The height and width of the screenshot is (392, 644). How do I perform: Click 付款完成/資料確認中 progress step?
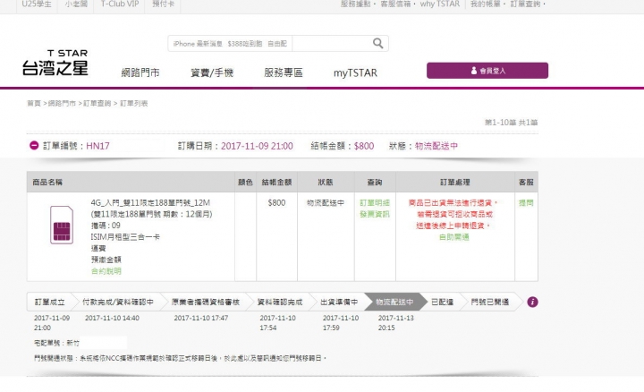tap(118, 302)
